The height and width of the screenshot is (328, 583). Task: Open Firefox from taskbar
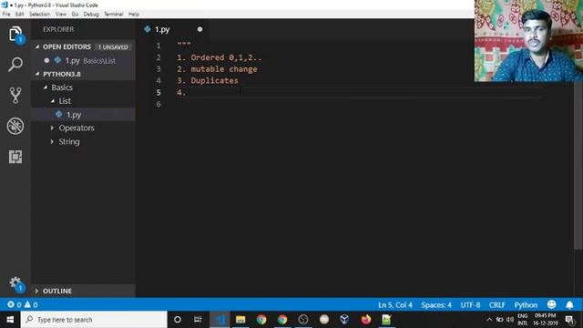(x=366, y=320)
